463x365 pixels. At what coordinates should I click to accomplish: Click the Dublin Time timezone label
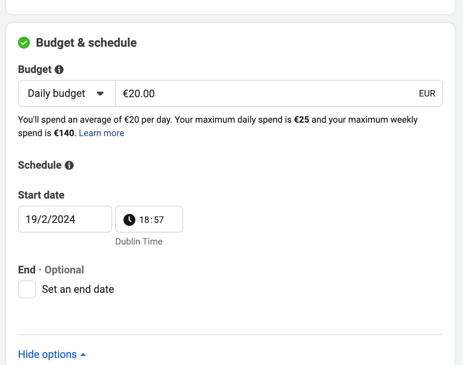pos(139,242)
